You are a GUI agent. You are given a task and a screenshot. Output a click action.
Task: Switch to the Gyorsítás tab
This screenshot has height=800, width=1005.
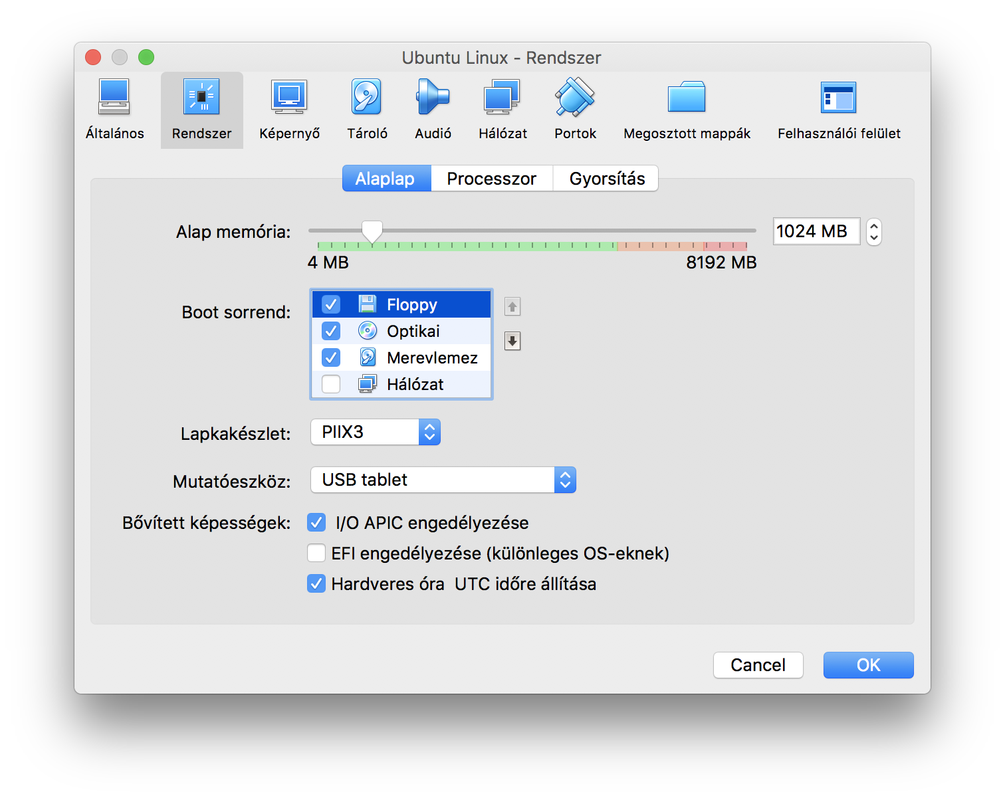pyautogui.click(x=606, y=178)
